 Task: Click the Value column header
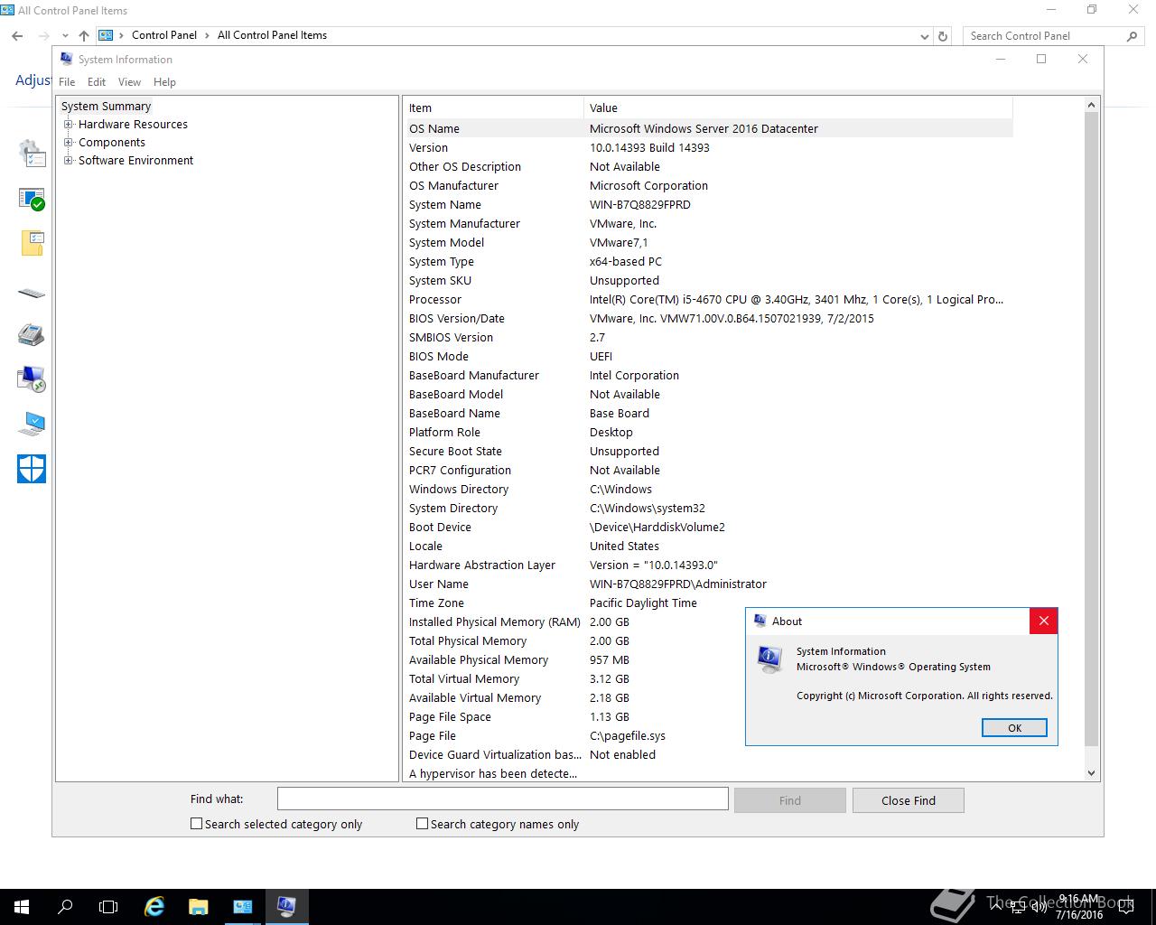coord(798,107)
